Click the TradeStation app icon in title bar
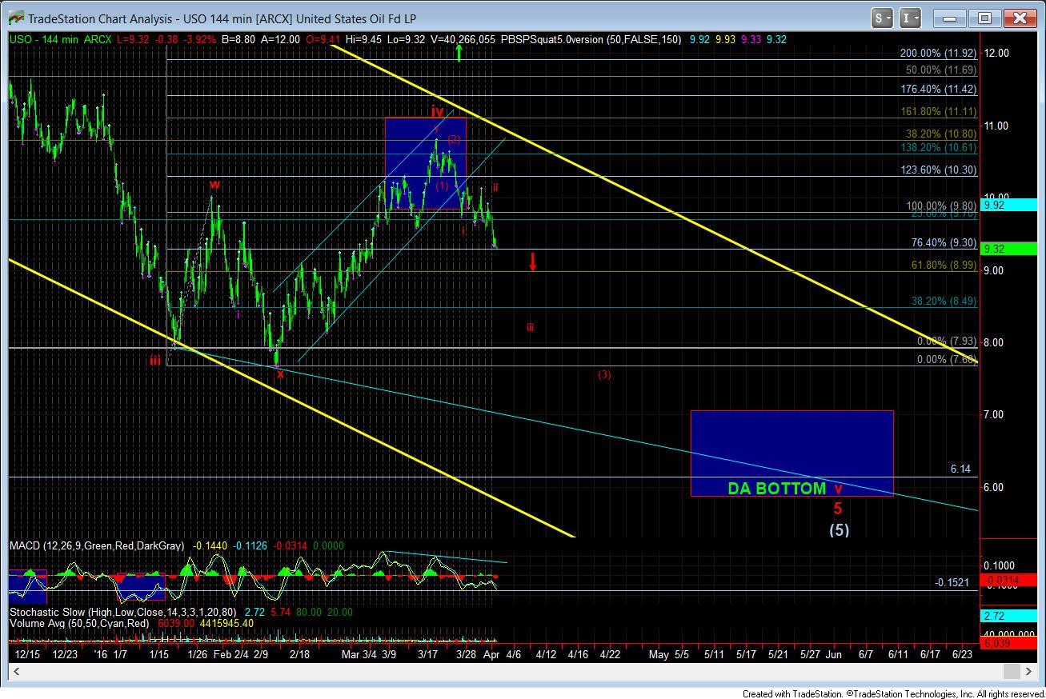 click(15, 18)
